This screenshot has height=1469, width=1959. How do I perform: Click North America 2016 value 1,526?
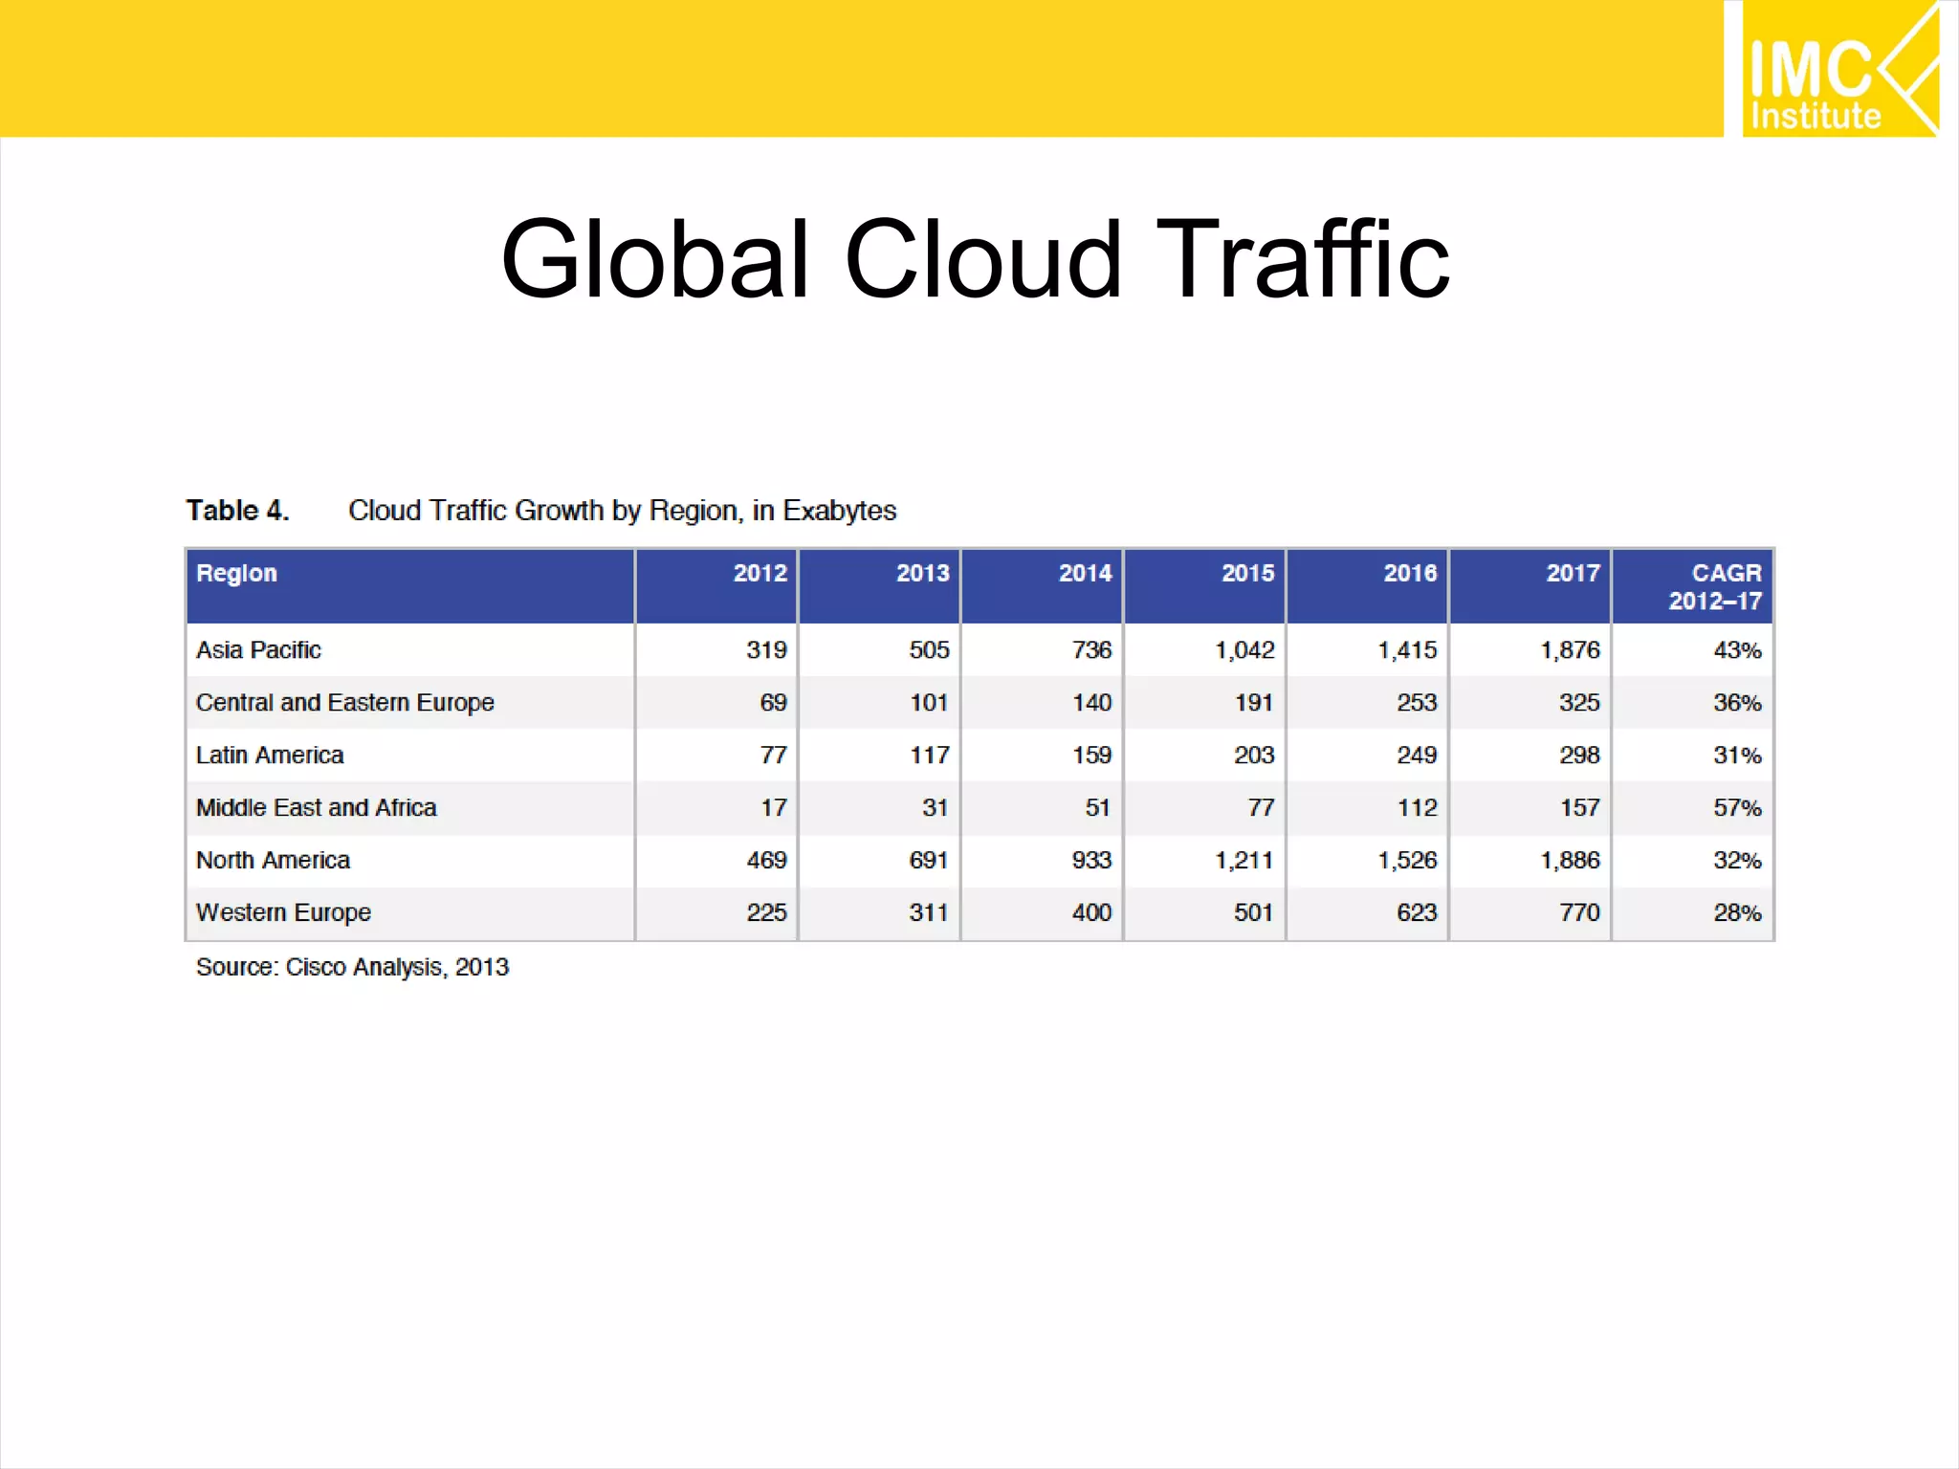[x=1408, y=861]
